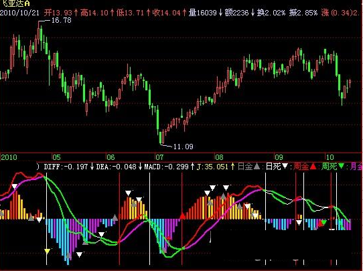Screen dimensions: 363x271
Task: Jump to month 06 on time axis
Action: (x=111, y=157)
